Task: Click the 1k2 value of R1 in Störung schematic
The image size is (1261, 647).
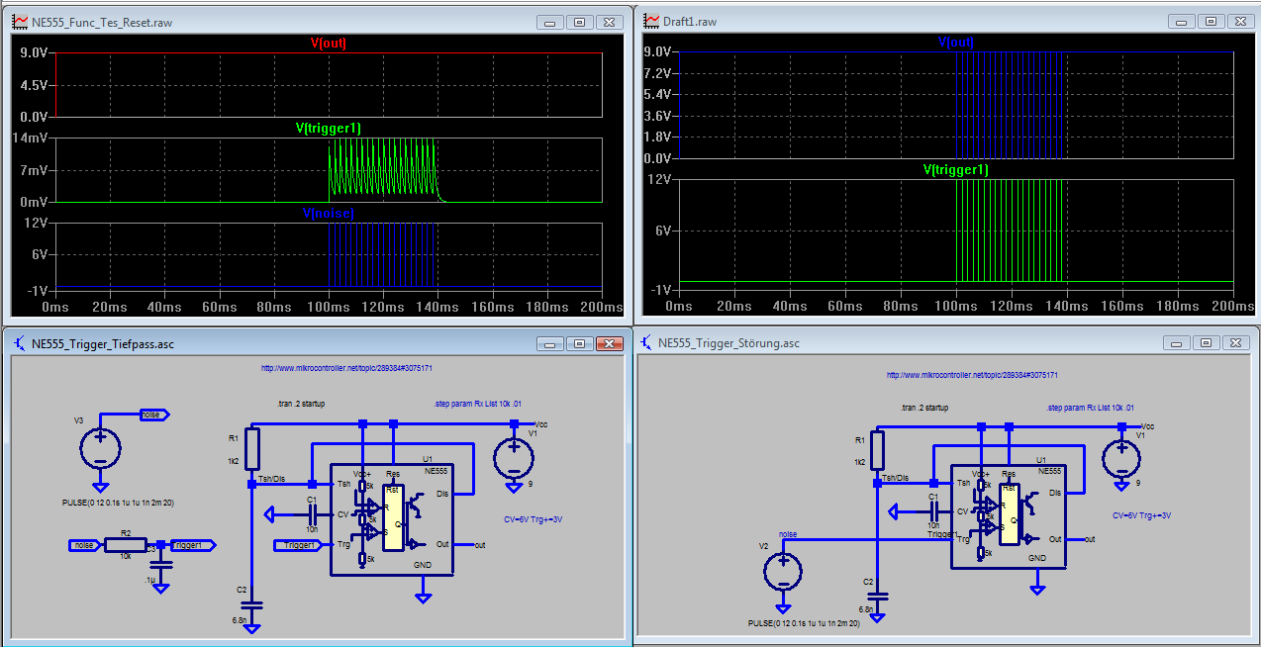Action: pos(859,461)
